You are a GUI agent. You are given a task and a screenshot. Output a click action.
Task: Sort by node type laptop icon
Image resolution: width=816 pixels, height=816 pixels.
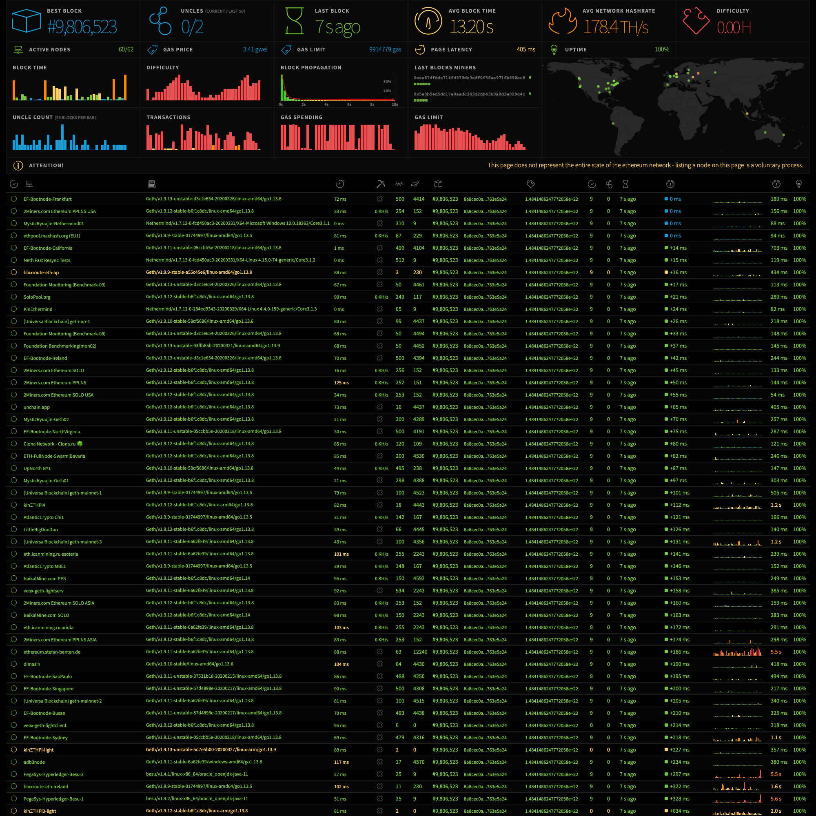point(152,184)
